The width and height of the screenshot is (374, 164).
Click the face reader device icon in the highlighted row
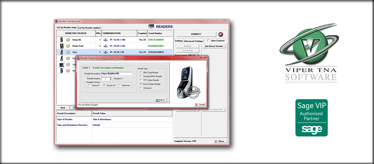[x=62, y=52]
